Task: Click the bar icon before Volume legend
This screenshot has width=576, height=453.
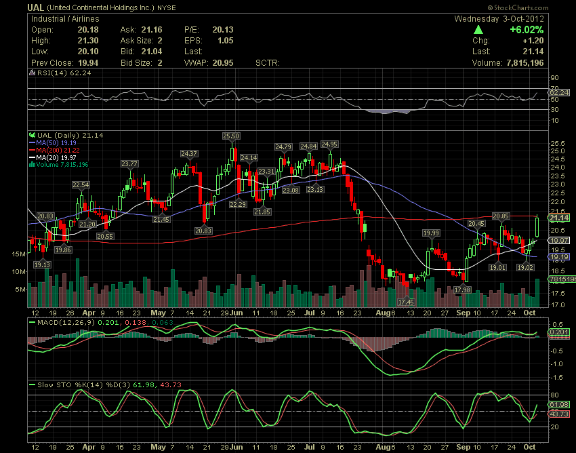Action: [x=33, y=165]
